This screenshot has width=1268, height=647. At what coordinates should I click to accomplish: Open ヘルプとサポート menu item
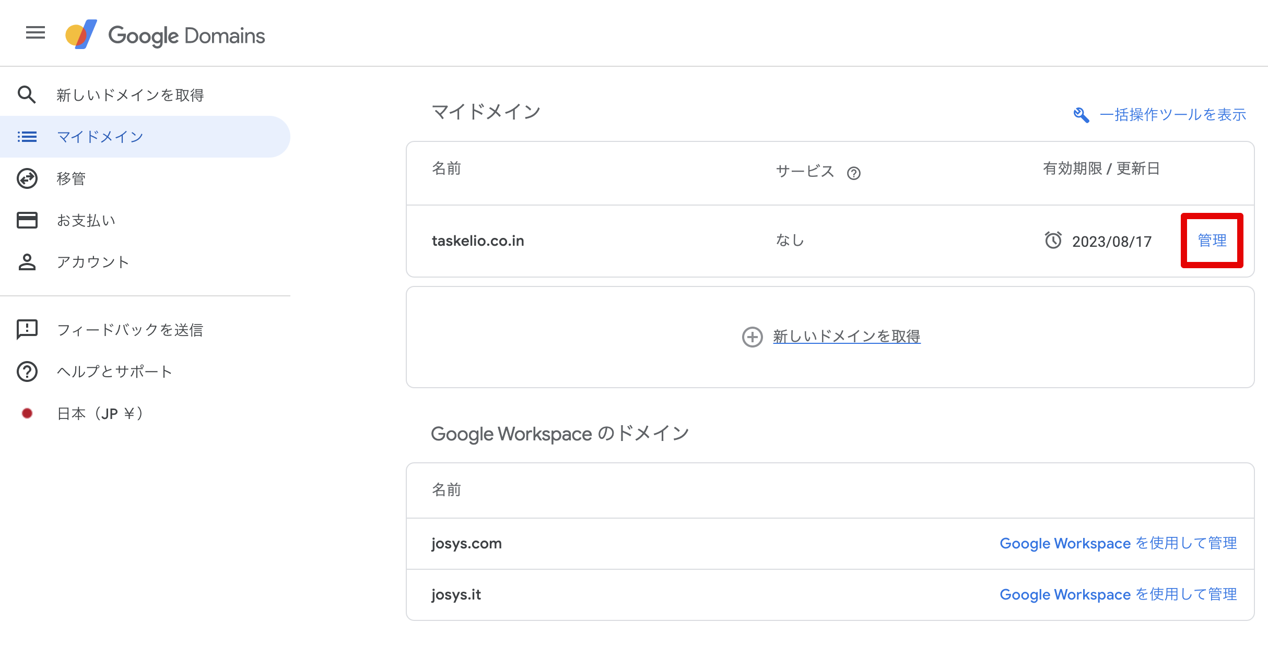tap(114, 372)
